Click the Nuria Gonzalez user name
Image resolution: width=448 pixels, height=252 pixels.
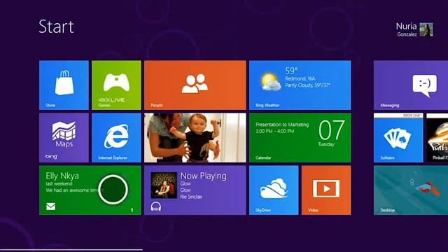(x=406, y=29)
